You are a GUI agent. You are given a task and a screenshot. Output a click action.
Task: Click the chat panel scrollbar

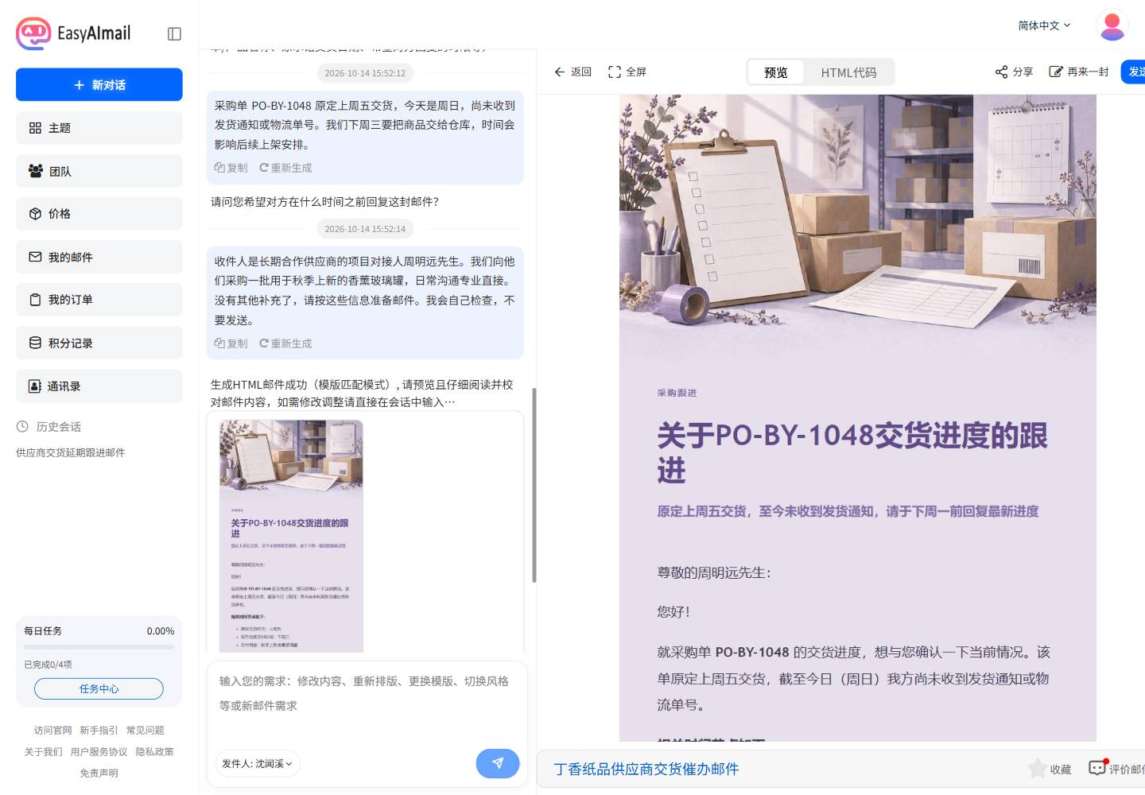(x=534, y=485)
